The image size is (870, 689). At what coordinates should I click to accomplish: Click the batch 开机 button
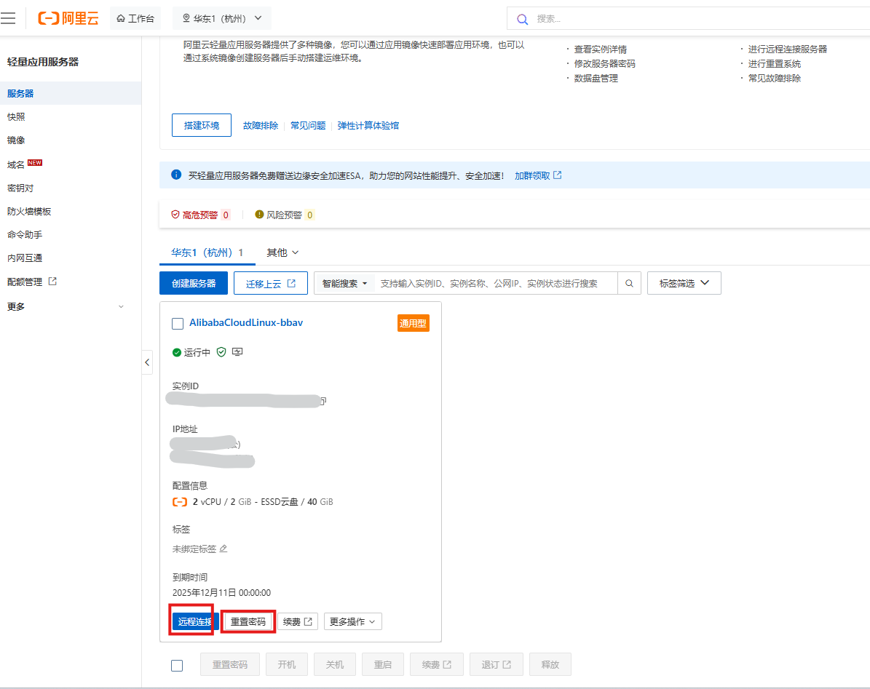click(x=286, y=664)
